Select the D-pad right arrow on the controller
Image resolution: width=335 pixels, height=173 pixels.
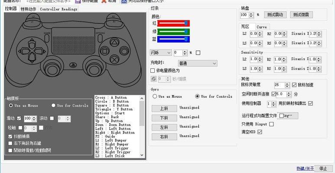point(40,51)
